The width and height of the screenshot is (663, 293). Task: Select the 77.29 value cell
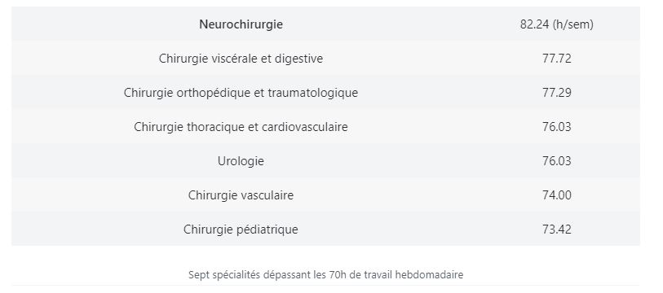coord(556,93)
